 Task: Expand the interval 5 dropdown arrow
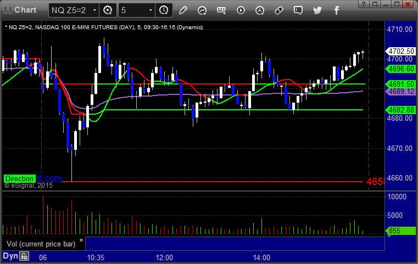pos(149,10)
